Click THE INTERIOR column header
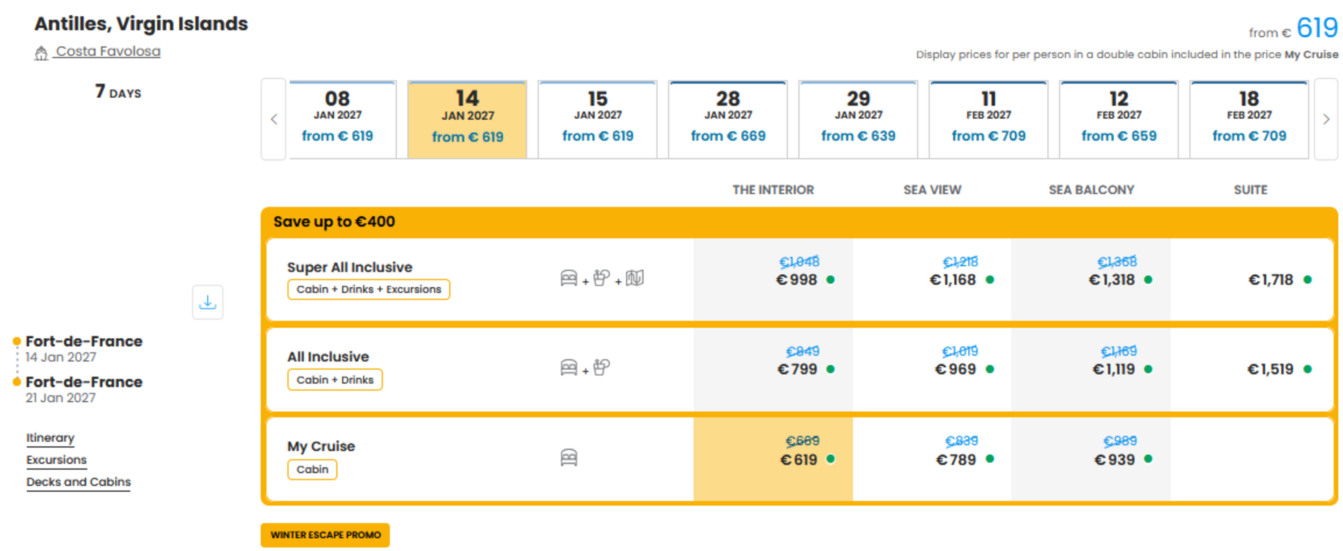 pyautogui.click(x=773, y=190)
